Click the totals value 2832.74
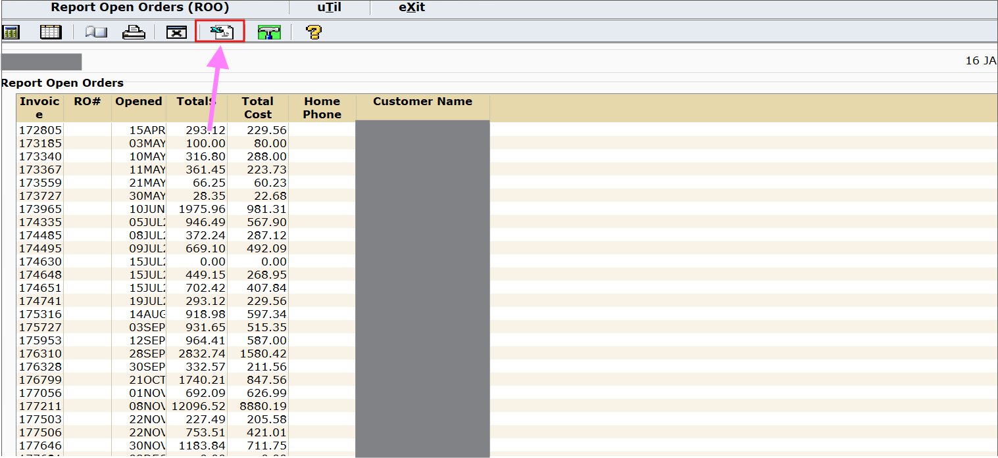Screen dimensions: 998x458 click(202, 354)
